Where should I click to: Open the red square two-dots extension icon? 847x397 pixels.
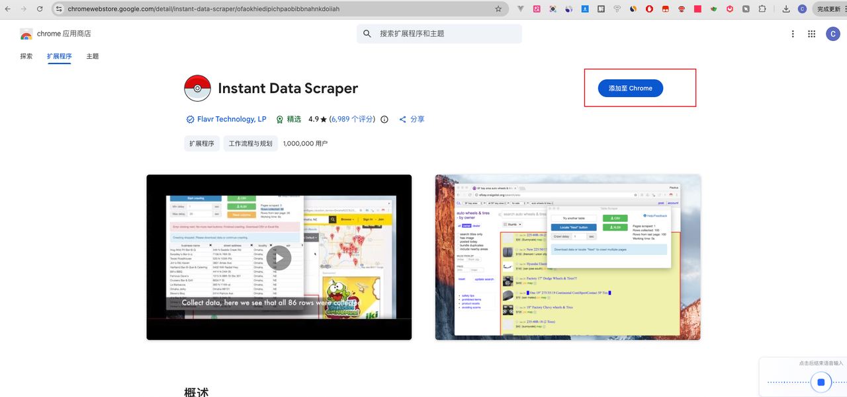[665, 9]
